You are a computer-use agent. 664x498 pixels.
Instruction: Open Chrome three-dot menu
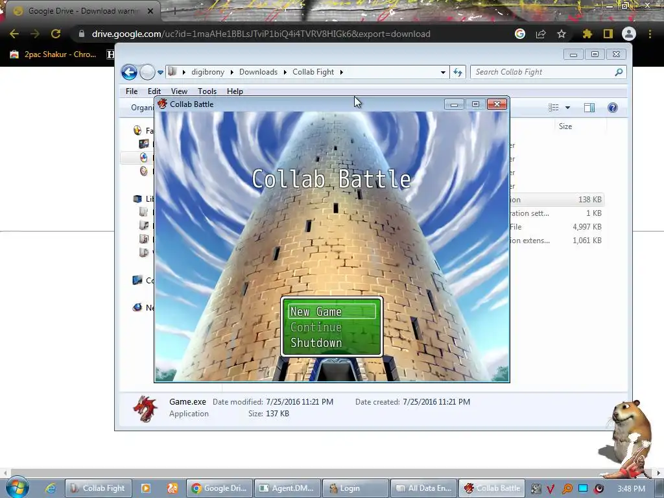pyautogui.click(x=650, y=34)
